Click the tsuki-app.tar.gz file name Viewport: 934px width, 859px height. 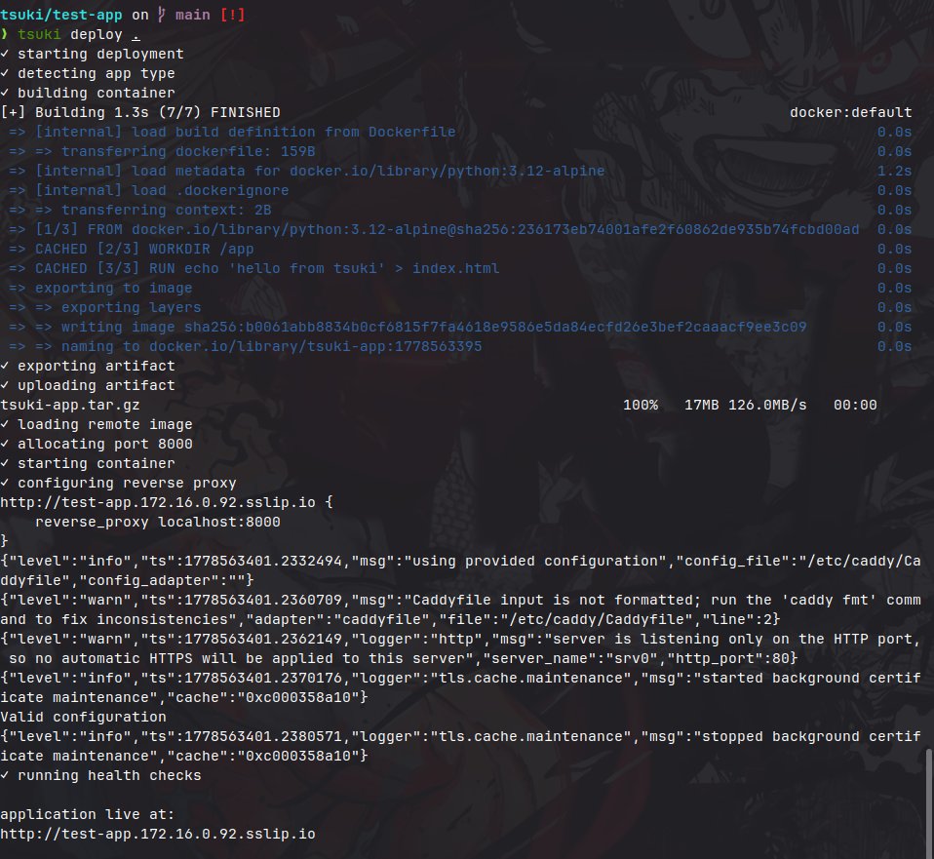69,405
